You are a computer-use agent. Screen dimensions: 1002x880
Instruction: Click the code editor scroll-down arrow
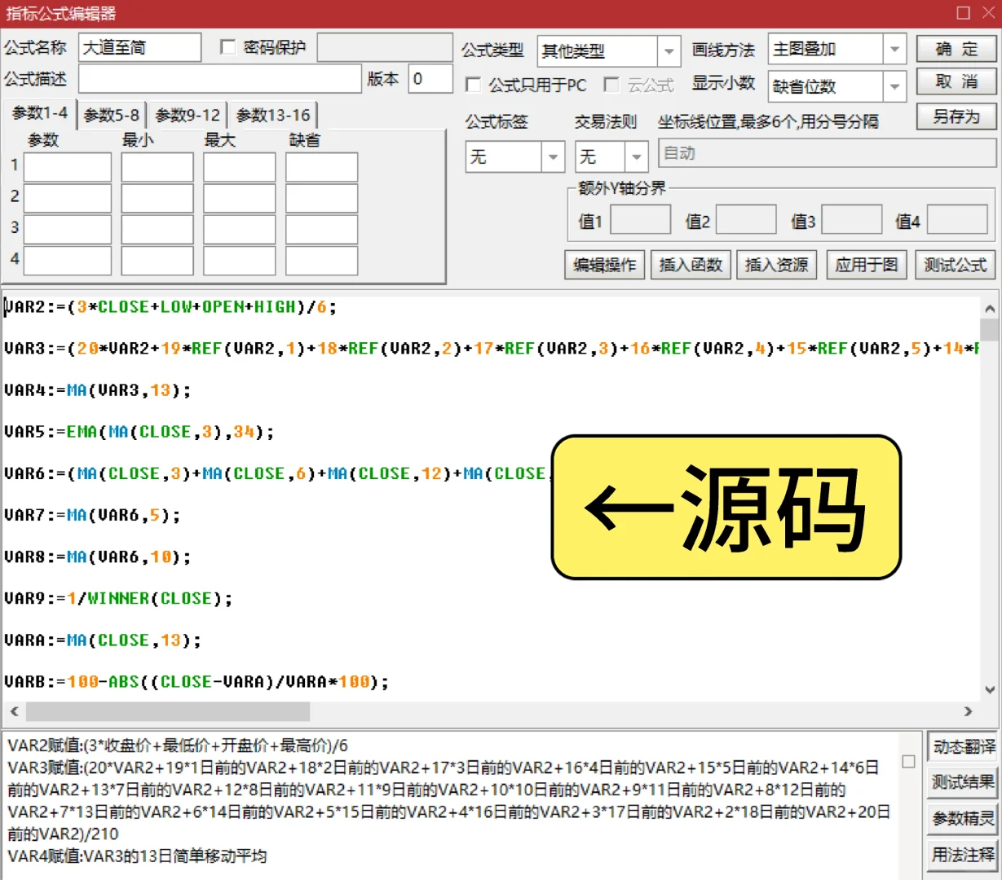tap(990, 689)
